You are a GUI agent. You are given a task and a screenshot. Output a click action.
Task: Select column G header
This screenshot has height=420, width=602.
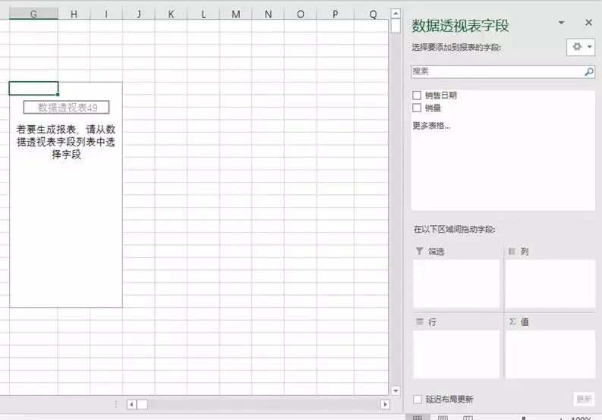point(33,14)
